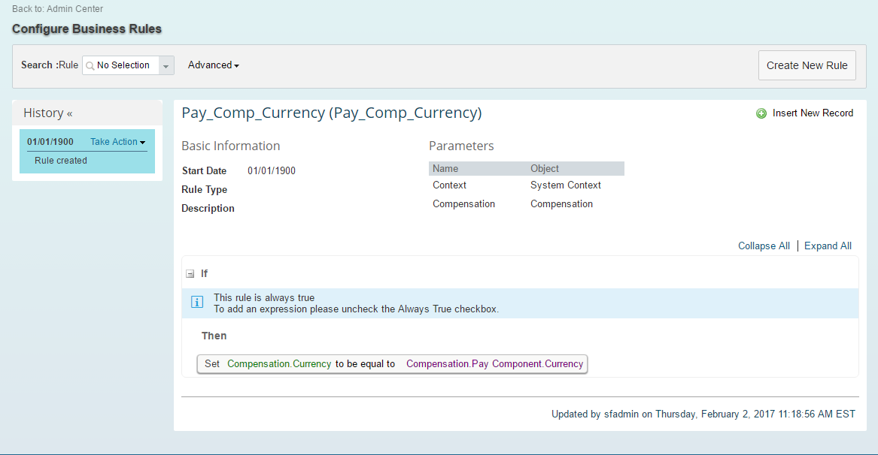This screenshot has height=455, width=878.
Task: Click the Description label
Action: pos(208,209)
